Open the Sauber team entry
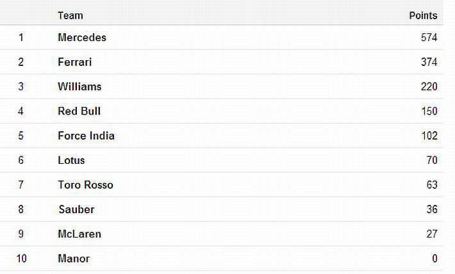Screen dimensions: 455x274 coord(76,209)
